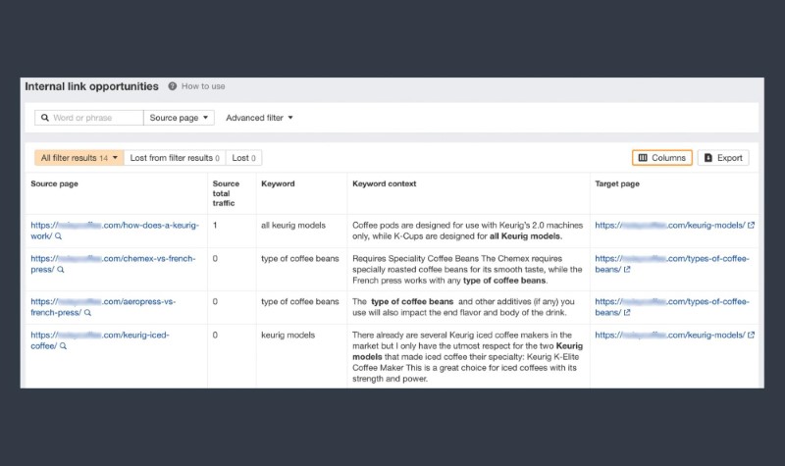
Task: Click the How to use help icon
Action: pyautogui.click(x=173, y=86)
